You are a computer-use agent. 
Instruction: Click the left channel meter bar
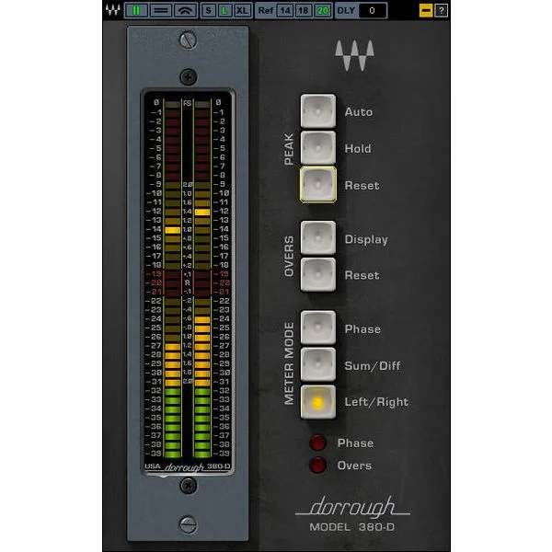[173, 278]
